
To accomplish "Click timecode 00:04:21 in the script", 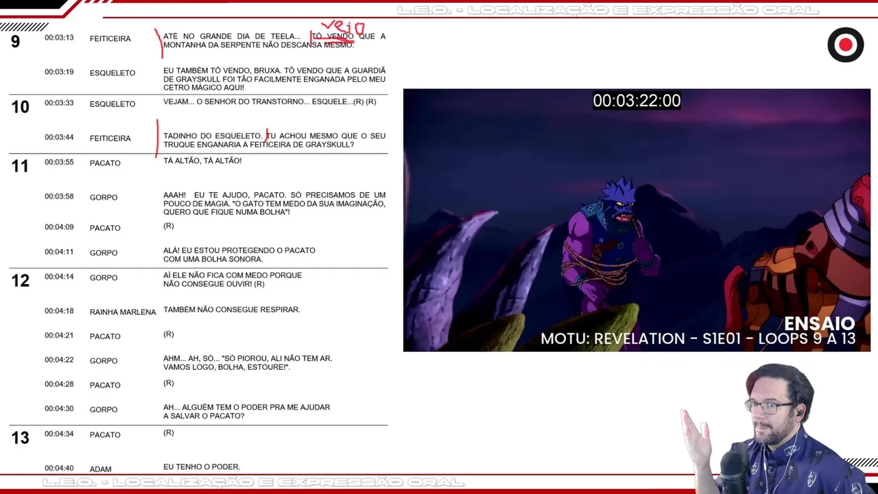I will tap(59, 336).
